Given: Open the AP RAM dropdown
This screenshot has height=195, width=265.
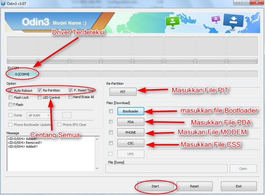Looking at the screenshot, I should point(38,115).
